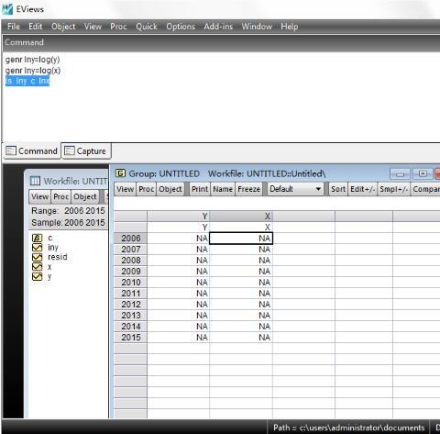The width and height of the screenshot is (440, 434).
Task: Select the coefficient vector c icon
Action: tap(37, 238)
